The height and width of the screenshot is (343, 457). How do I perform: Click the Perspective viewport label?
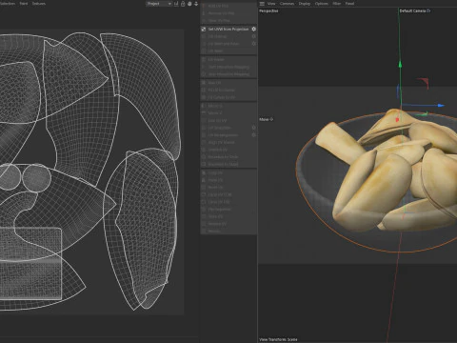pyautogui.click(x=268, y=10)
